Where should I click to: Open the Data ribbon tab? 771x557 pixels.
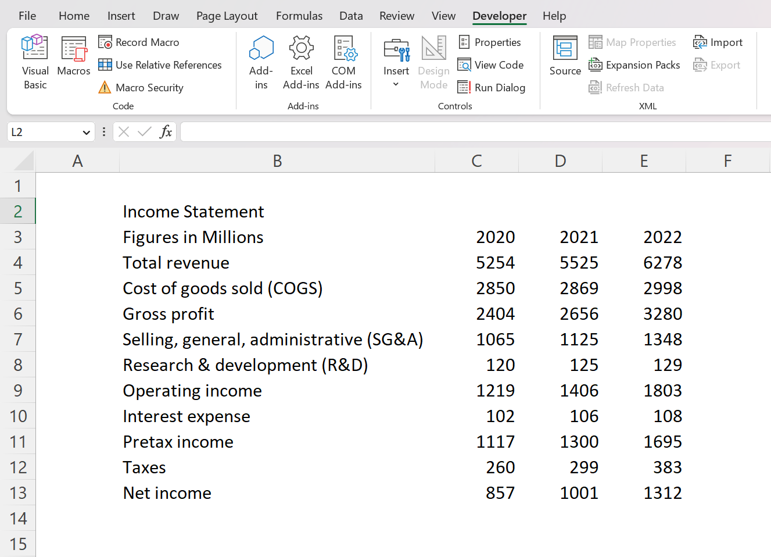point(351,16)
